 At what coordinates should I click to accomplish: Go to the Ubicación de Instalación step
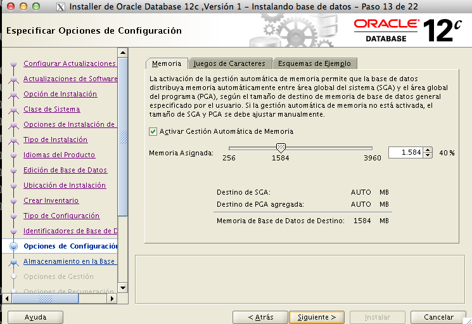[x=65, y=185]
